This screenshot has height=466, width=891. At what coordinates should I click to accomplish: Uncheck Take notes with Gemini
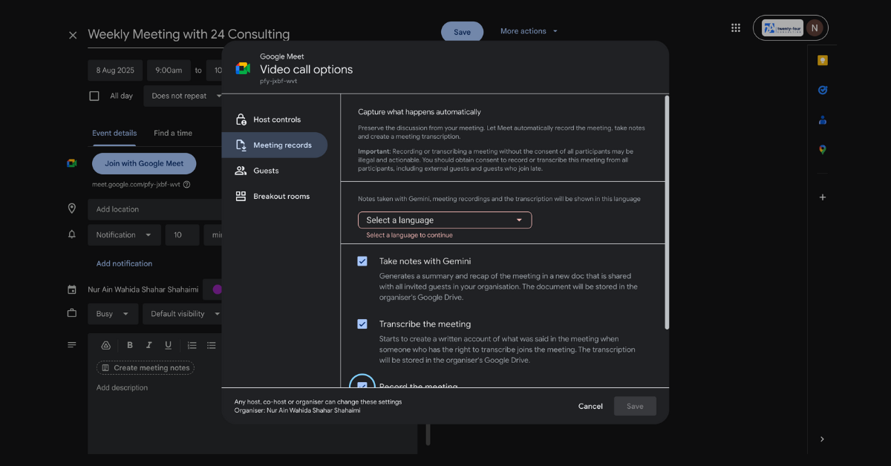[x=362, y=261]
